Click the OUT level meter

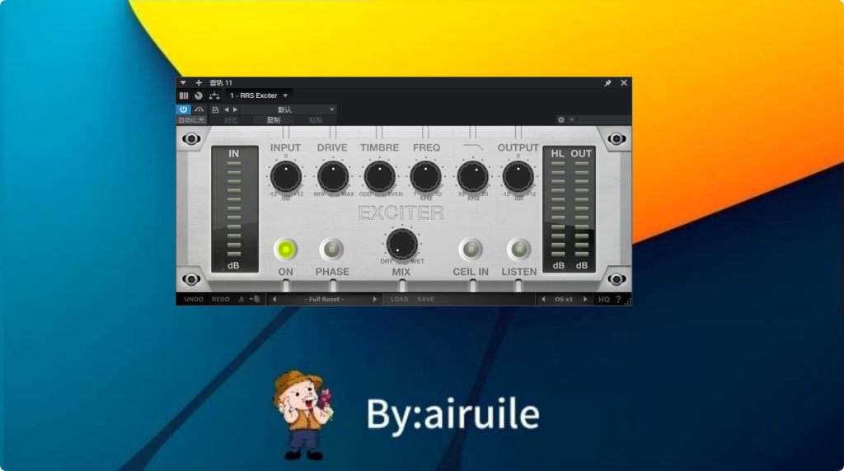pos(582,209)
